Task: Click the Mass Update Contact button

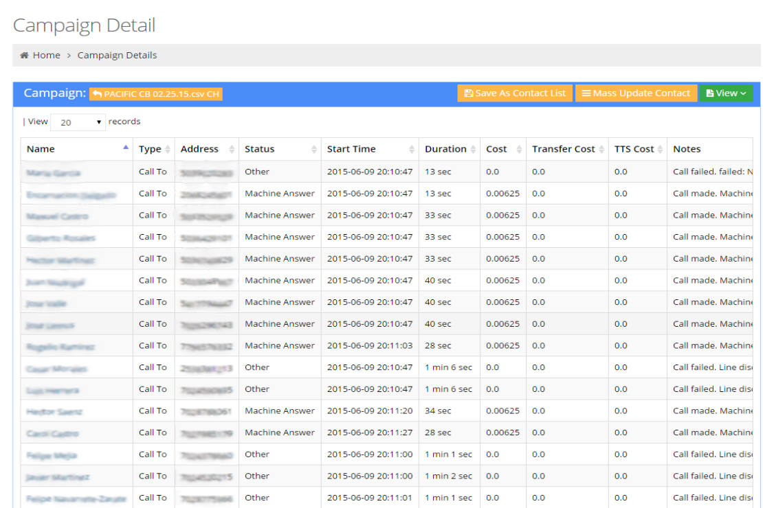Action: point(635,93)
